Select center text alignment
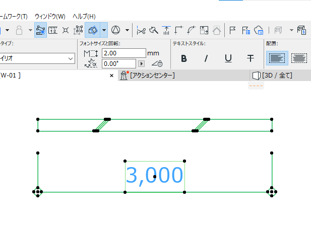 click(x=299, y=58)
